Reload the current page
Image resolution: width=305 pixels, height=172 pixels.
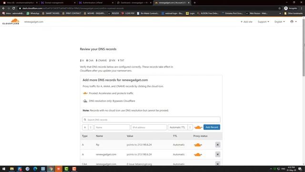click(x=14, y=9)
